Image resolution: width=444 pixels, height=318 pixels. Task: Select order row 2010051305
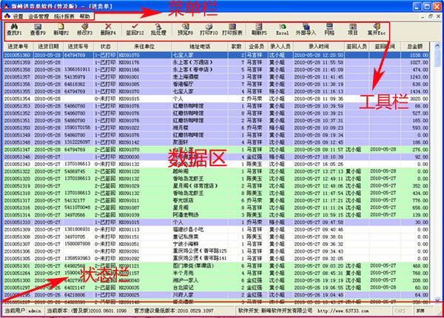click(x=216, y=259)
